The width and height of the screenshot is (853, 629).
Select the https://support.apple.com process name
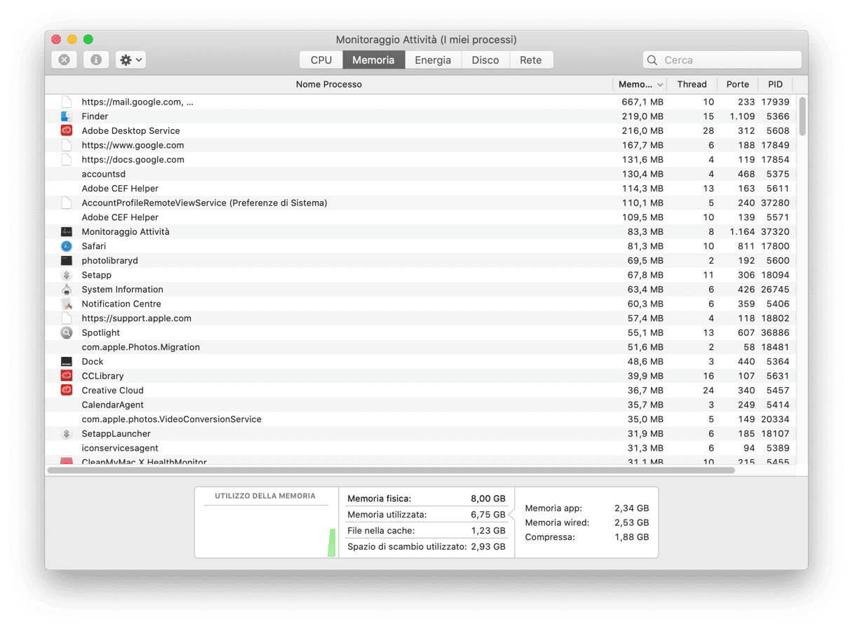(x=137, y=318)
